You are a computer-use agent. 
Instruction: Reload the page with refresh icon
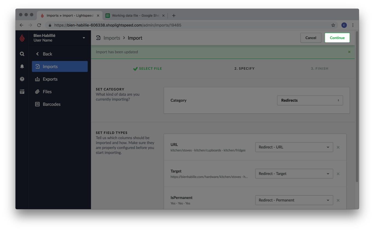click(39, 25)
